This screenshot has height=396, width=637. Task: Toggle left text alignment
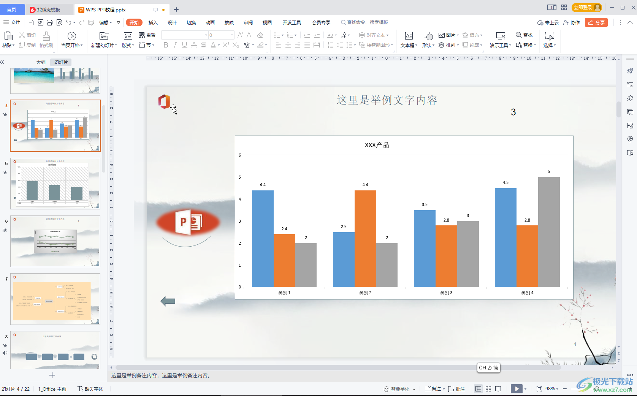click(279, 45)
